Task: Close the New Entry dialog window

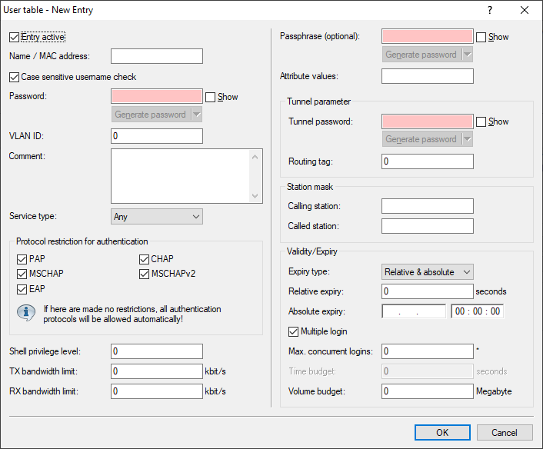Action: pyautogui.click(x=525, y=11)
